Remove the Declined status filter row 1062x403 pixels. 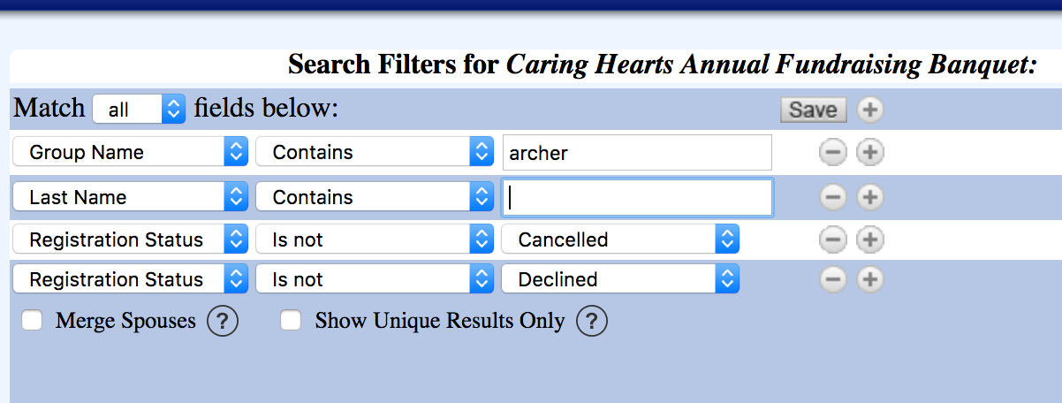(x=832, y=279)
